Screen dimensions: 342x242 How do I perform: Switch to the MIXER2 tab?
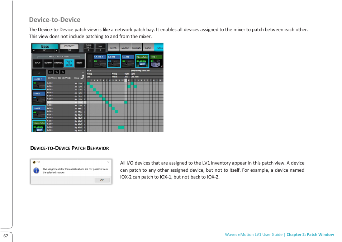[125, 48]
